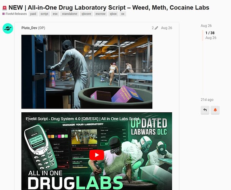Jump to the first post via timeline Aug 26
The image size is (231, 190).
coord(206,26)
